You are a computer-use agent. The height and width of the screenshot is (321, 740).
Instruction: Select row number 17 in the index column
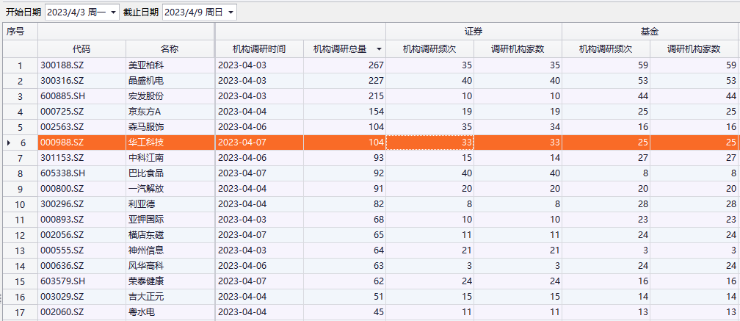point(20,312)
